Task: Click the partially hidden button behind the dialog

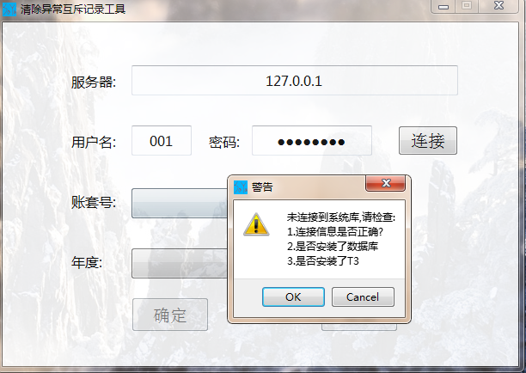Action: click(x=359, y=327)
